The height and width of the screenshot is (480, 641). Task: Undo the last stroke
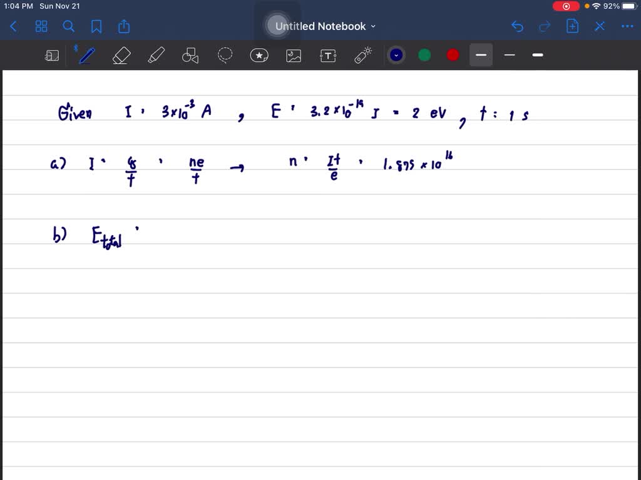tap(517, 26)
